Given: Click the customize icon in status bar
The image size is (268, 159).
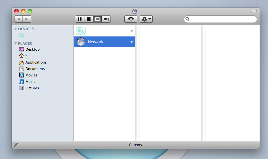Looking at the screenshot, I should point(16,145).
